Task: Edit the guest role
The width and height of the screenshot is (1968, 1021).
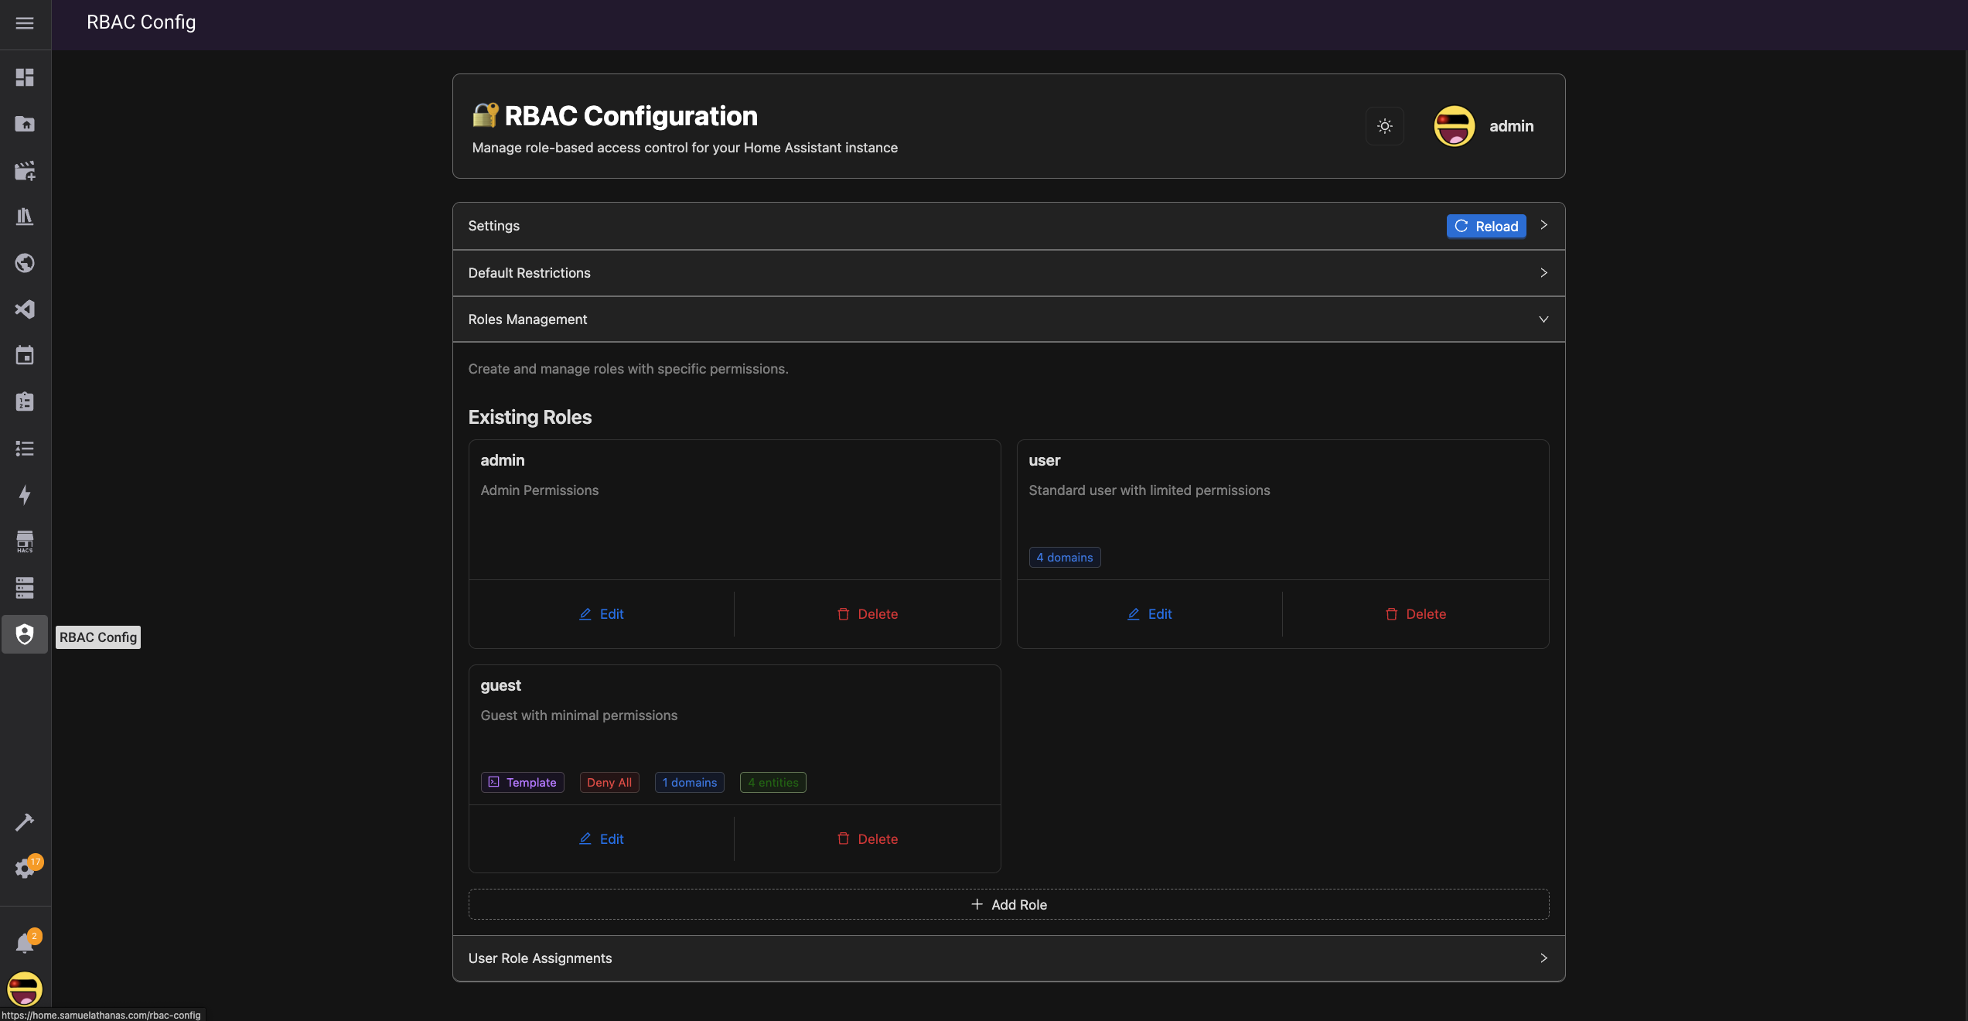Action: pyautogui.click(x=602, y=839)
